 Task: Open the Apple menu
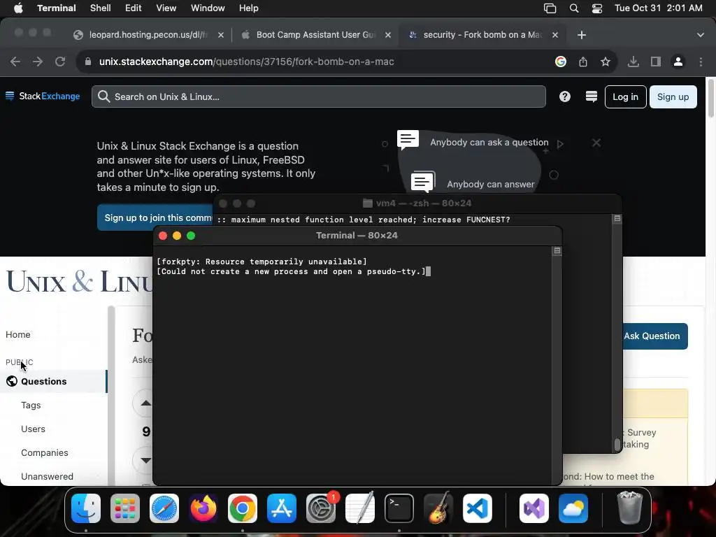18,8
